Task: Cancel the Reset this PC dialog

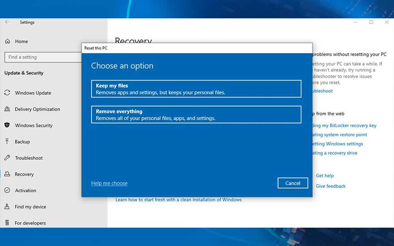Action: click(293, 183)
